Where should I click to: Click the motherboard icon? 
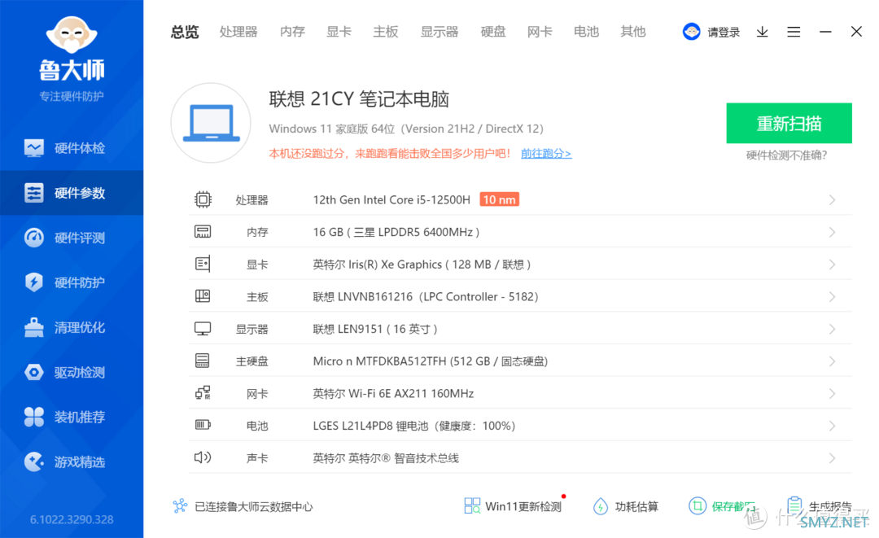pos(203,296)
